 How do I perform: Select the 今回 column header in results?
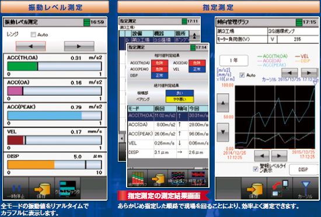pyautogui.click(x=198, y=108)
